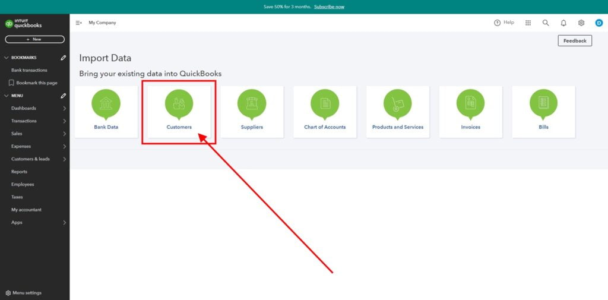
Task: Click the Customers import icon
Action: 179,103
